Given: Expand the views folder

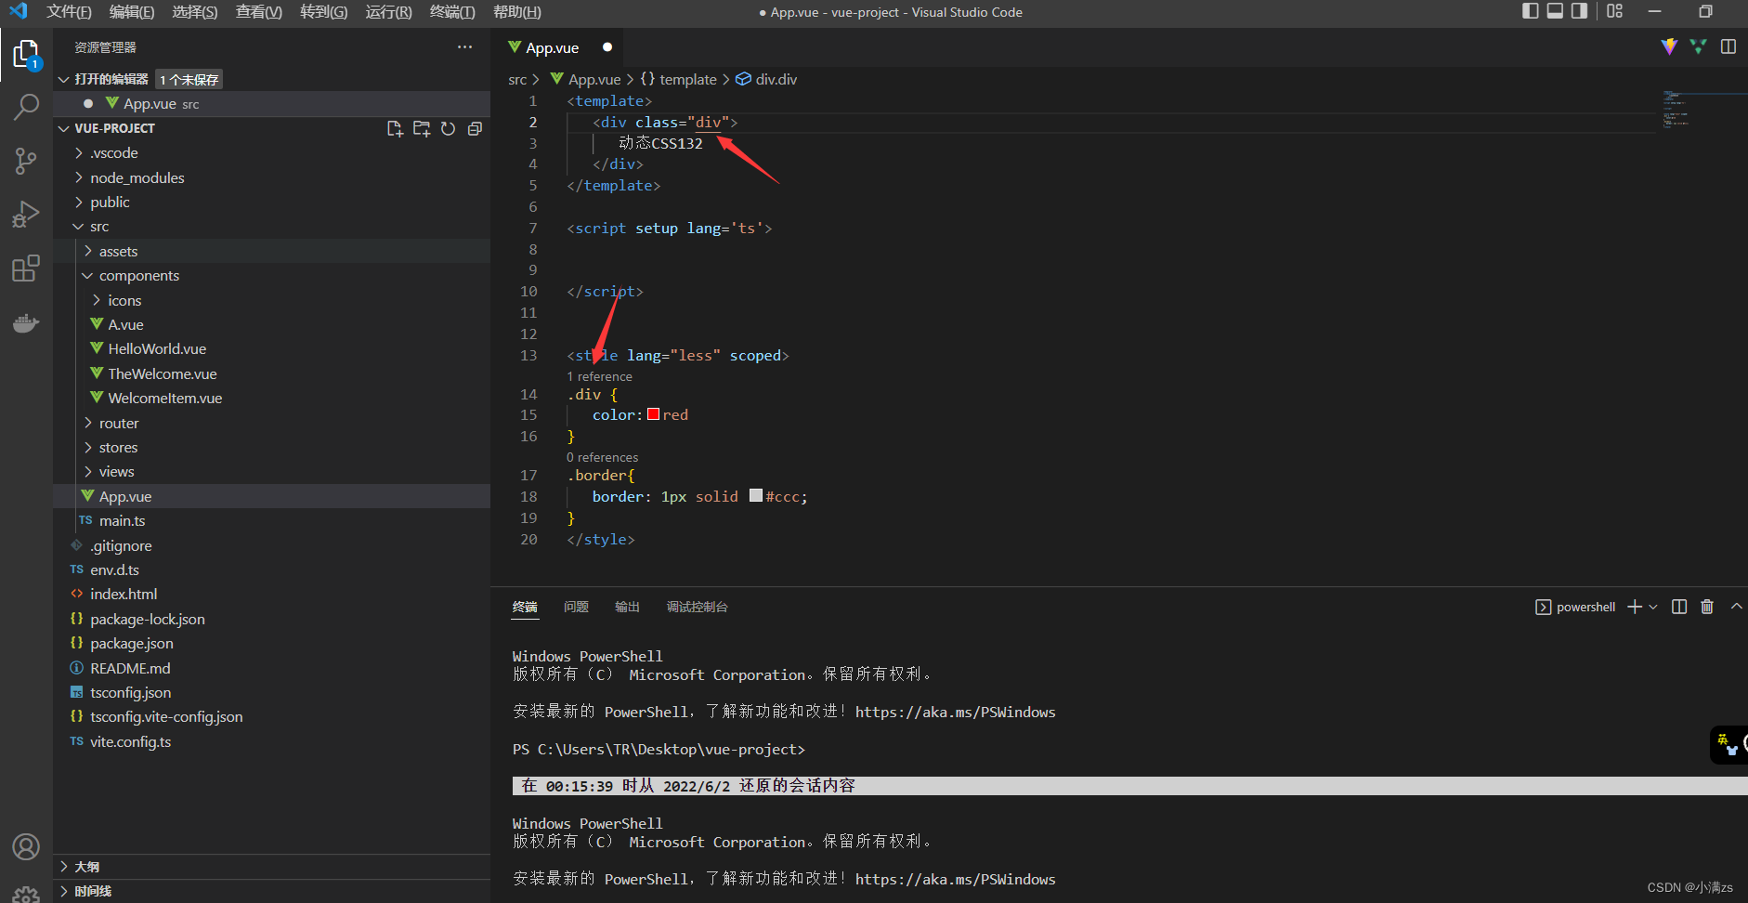Looking at the screenshot, I should click(x=88, y=472).
